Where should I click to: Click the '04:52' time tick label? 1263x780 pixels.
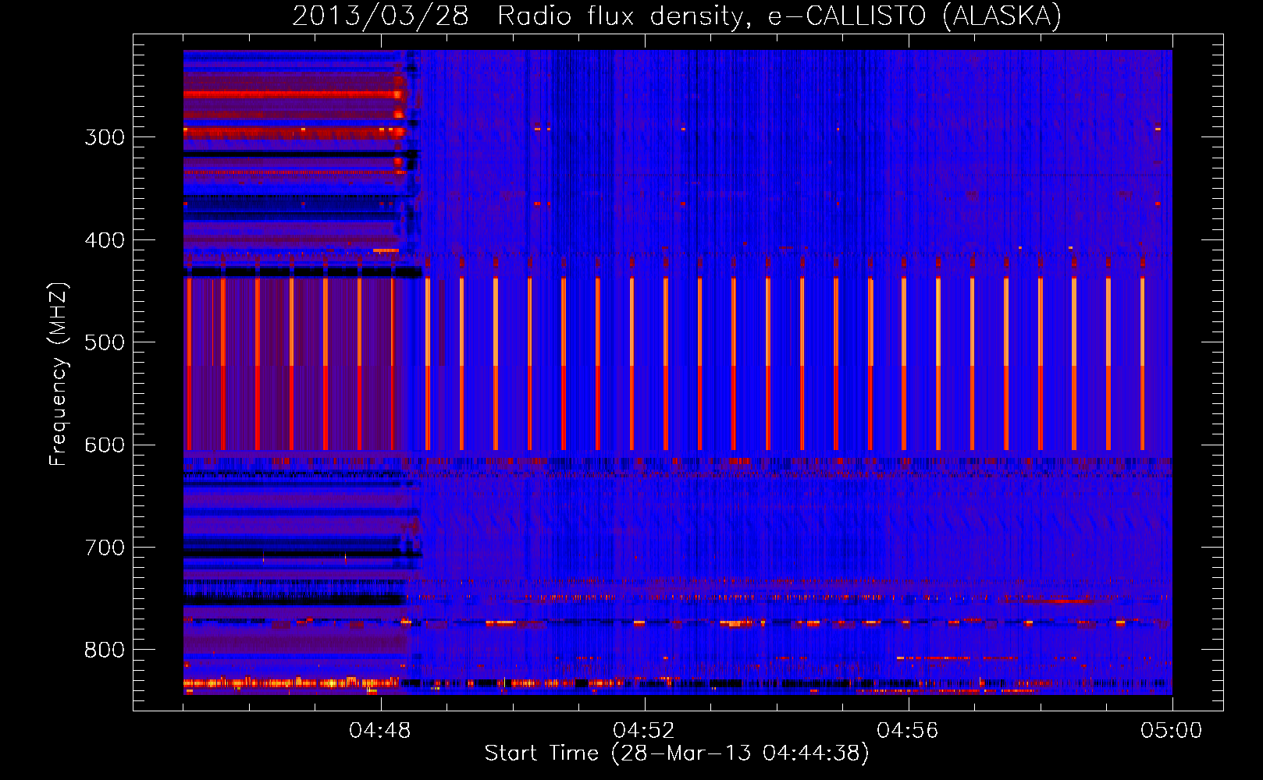tap(644, 731)
